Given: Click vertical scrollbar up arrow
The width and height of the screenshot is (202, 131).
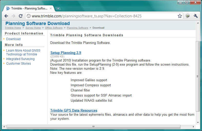Looking at the screenshot, I should click(x=198, y=23).
